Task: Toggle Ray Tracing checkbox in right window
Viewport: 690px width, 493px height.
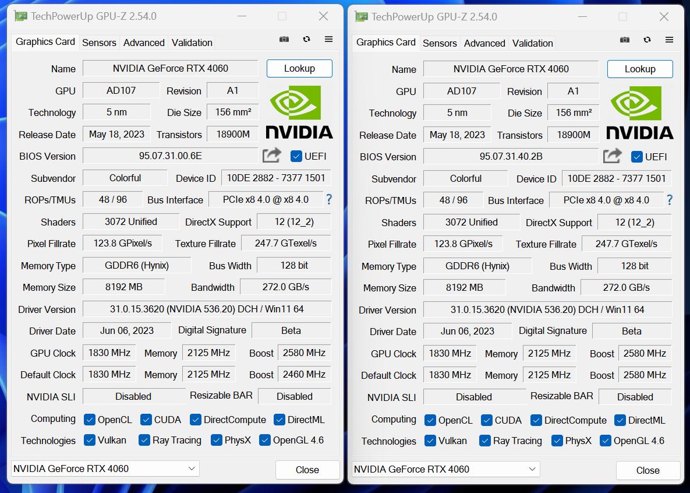Action: pyautogui.click(x=485, y=441)
